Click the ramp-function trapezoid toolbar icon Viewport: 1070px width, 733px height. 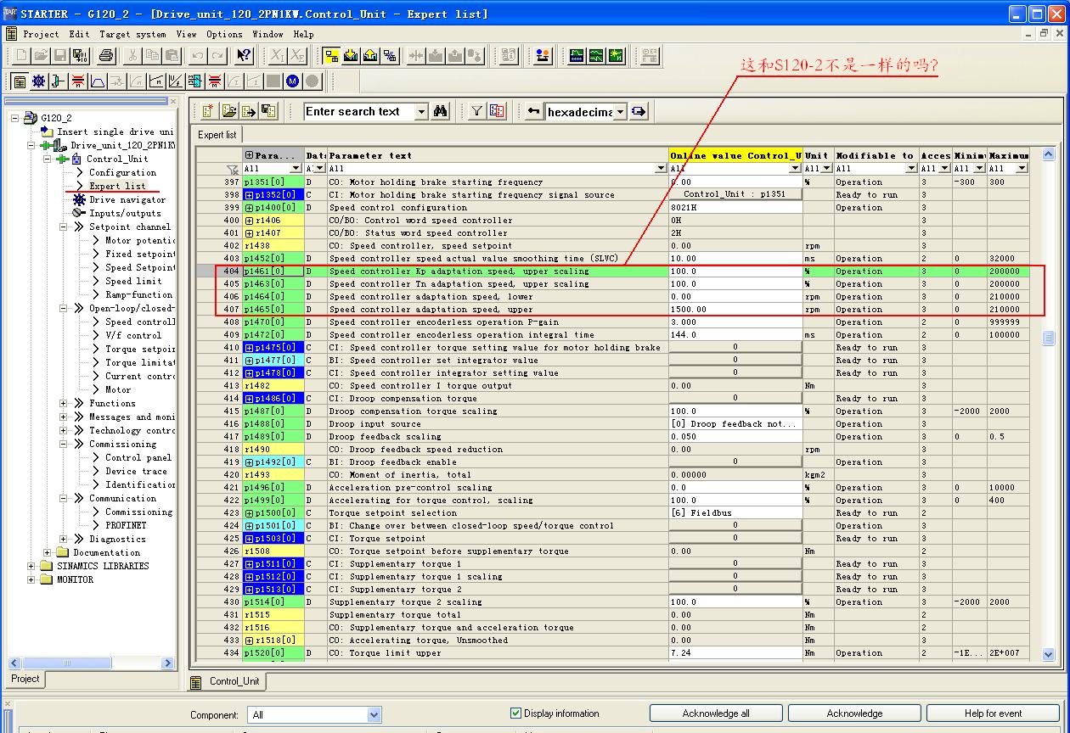coord(98,81)
